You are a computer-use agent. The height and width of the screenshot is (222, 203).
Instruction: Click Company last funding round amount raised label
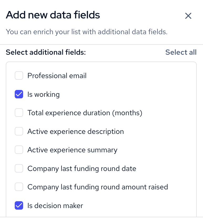[x=98, y=187]
